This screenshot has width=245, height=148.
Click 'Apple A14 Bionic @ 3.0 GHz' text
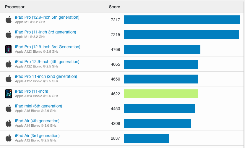point(36,126)
